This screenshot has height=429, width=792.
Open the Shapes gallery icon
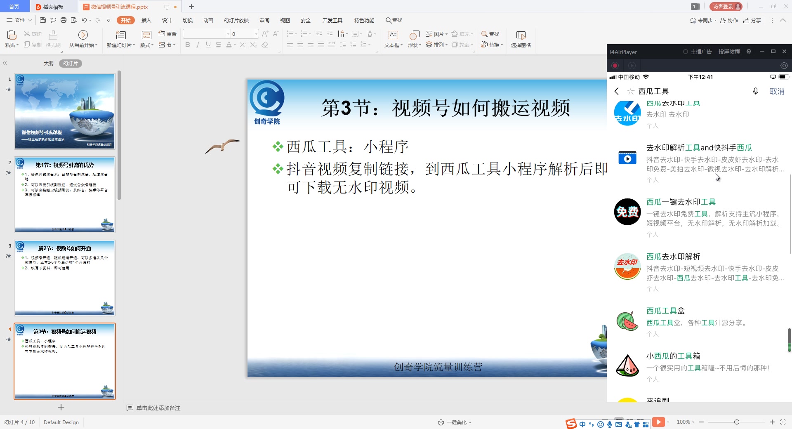point(414,35)
